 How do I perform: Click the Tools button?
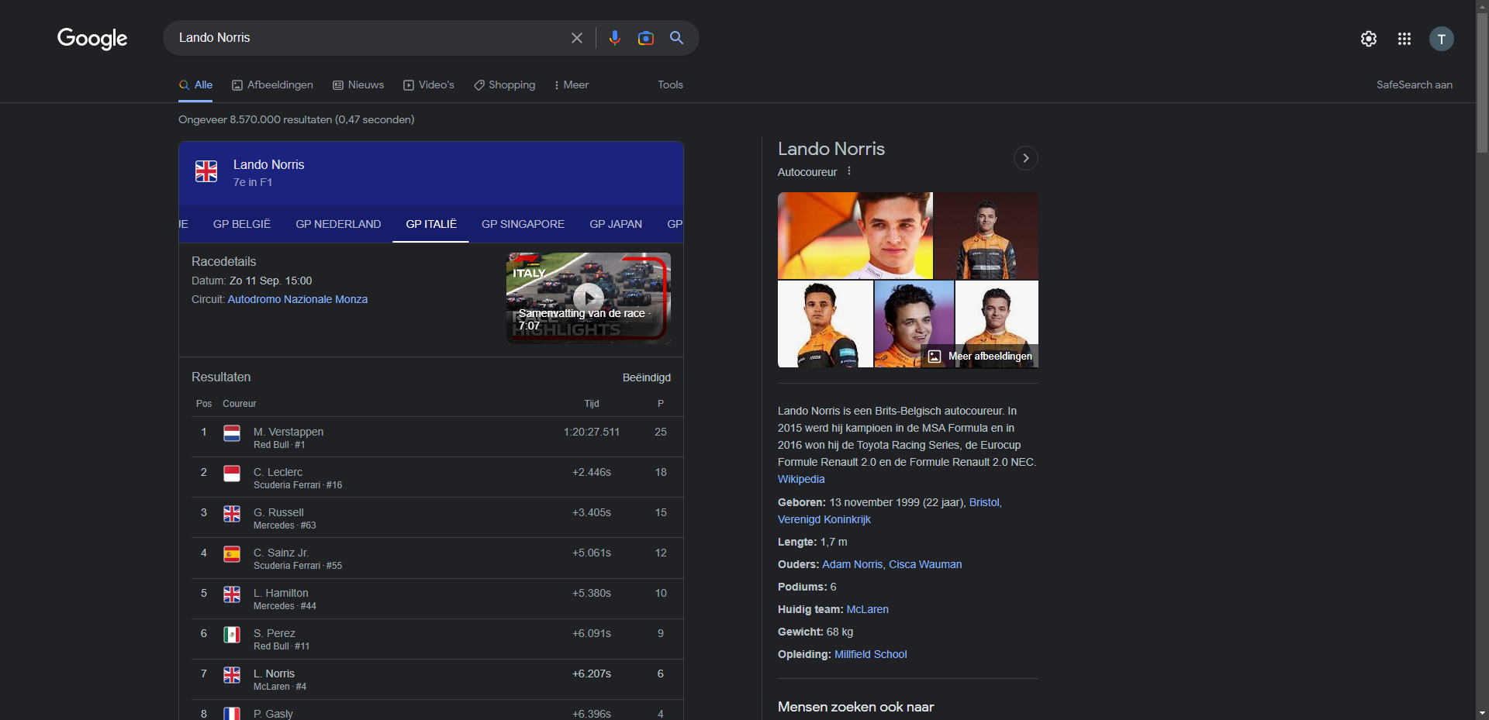(x=670, y=85)
